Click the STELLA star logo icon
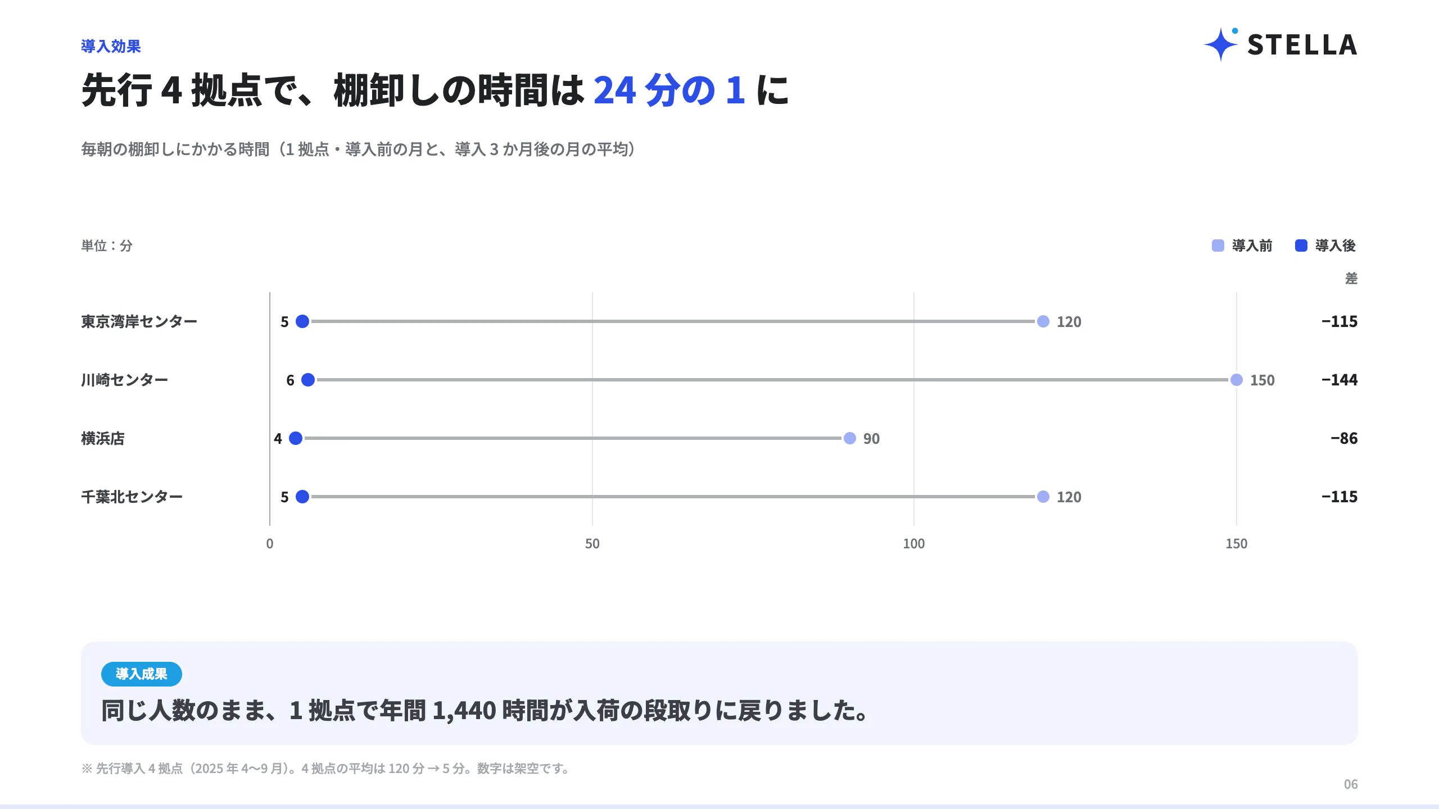 click(1221, 44)
